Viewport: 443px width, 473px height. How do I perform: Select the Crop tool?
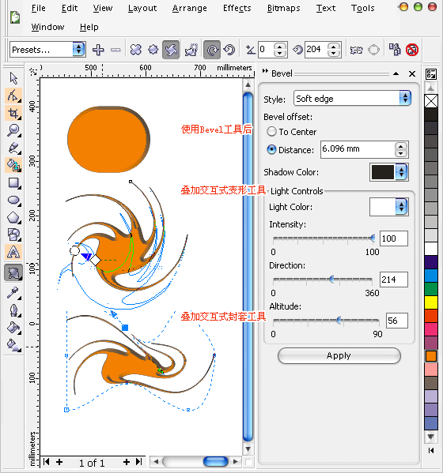click(x=13, y=113)
